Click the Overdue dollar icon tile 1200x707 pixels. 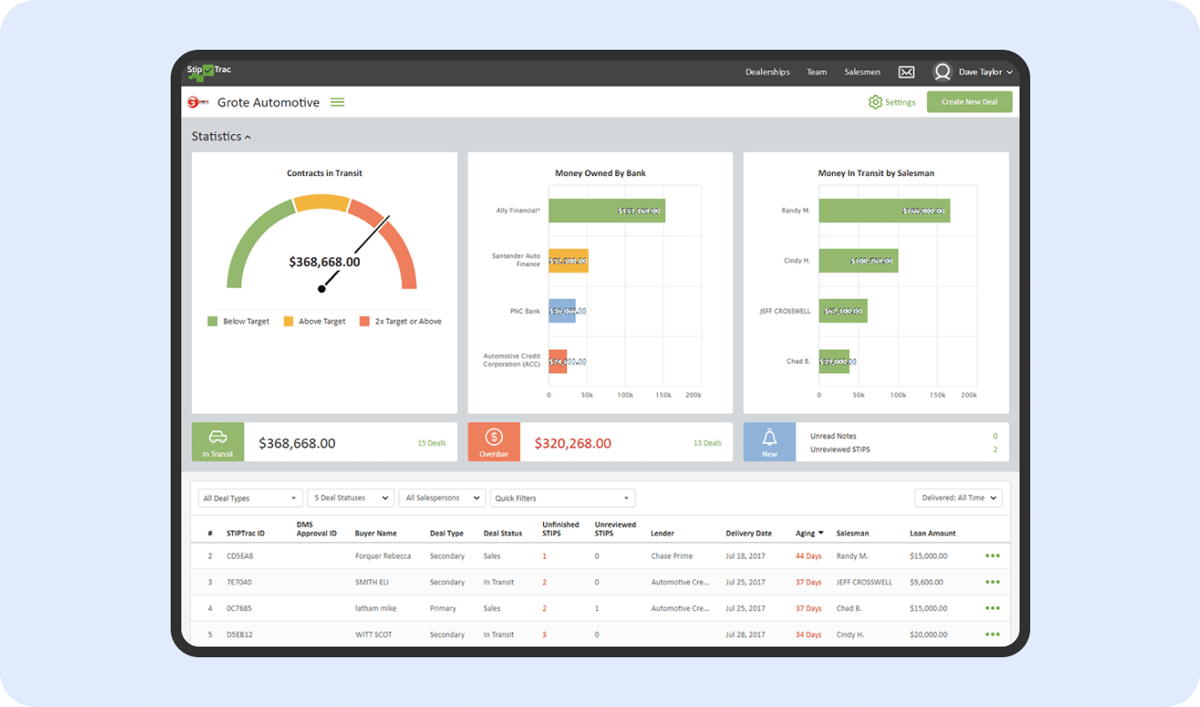point(494,441)
